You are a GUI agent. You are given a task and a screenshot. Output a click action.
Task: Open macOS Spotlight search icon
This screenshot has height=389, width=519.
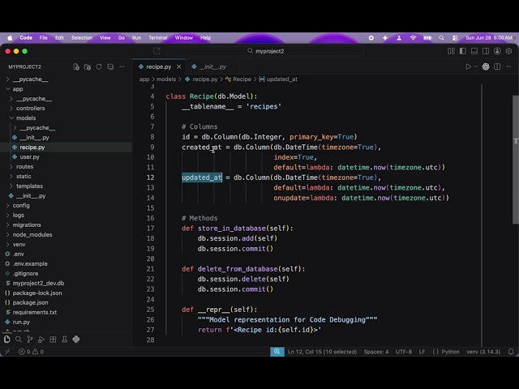click(441, 38)
